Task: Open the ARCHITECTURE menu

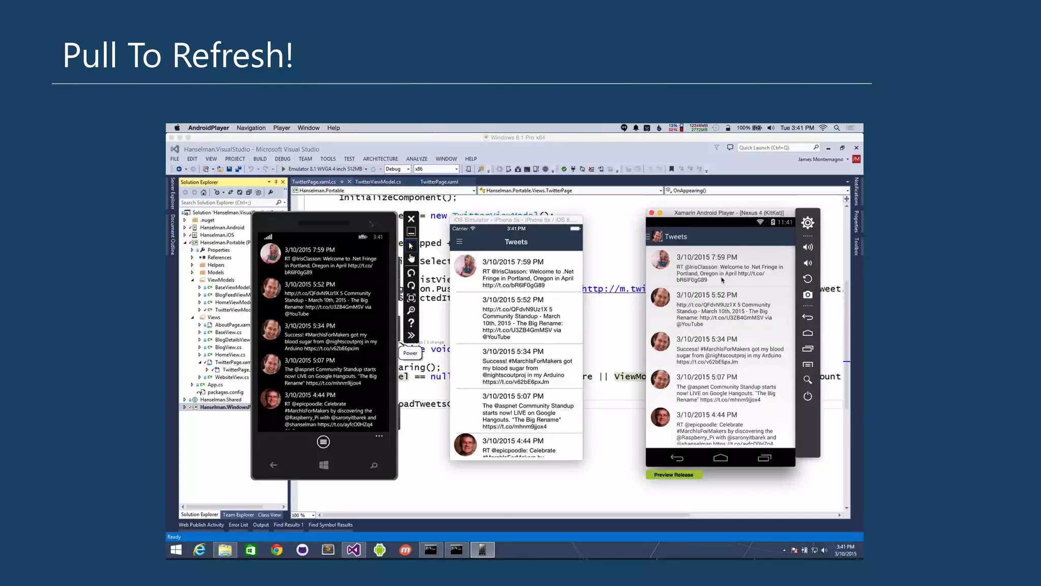Action: pos(380,159)
